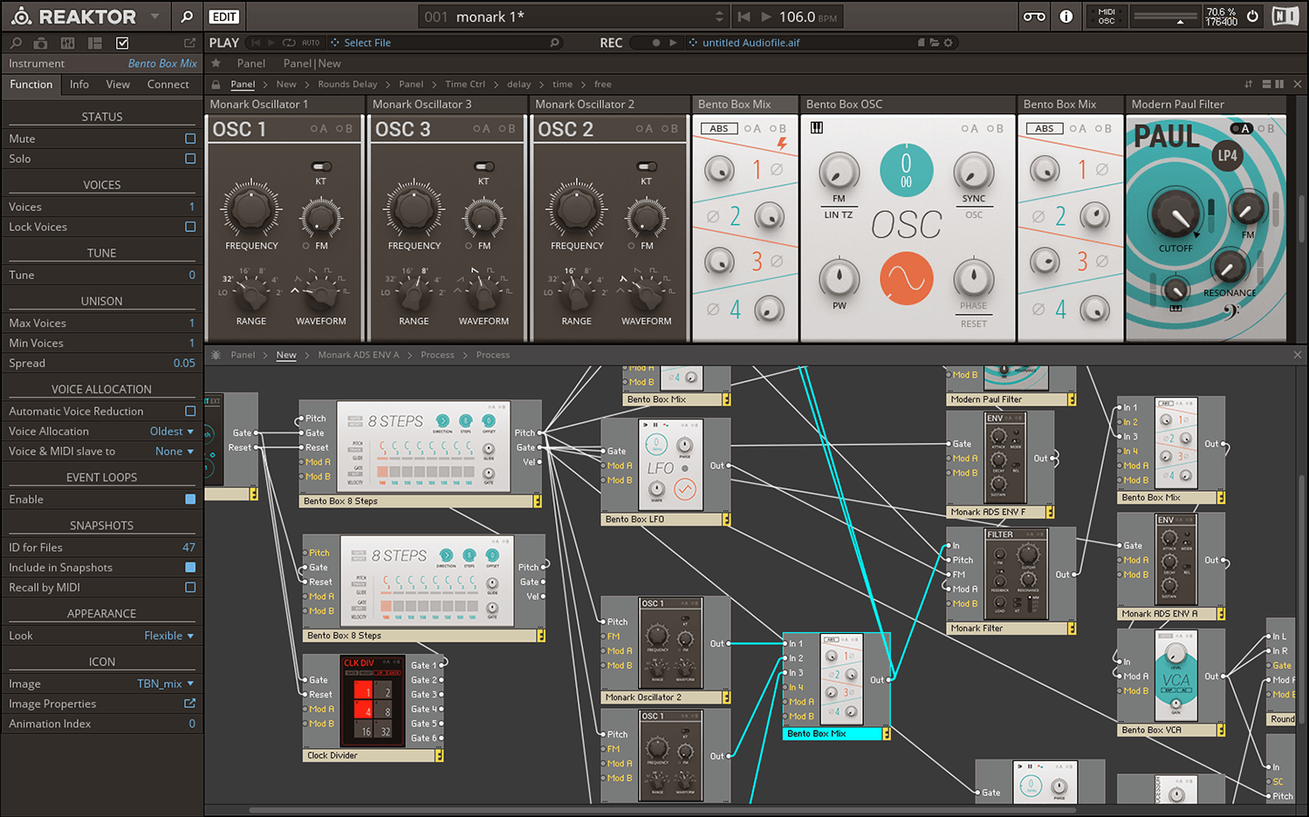
Task: Click Select File in the player
Action: pos(367,43)
